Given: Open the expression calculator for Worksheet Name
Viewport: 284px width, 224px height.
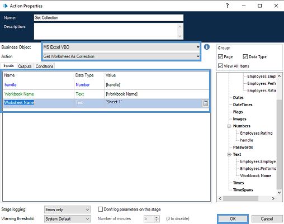Looking at the screenshot, I should tap(205, 103).
